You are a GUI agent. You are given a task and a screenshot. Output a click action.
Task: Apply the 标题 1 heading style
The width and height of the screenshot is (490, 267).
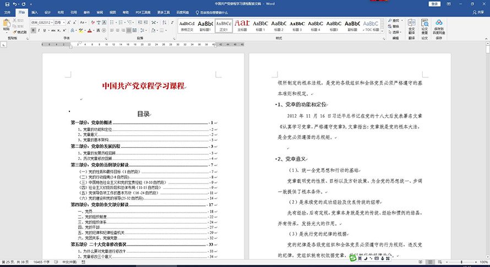260,26
